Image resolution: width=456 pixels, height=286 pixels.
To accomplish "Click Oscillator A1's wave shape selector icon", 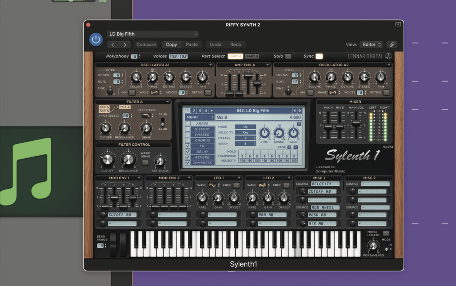I will [x=154, y=93].
